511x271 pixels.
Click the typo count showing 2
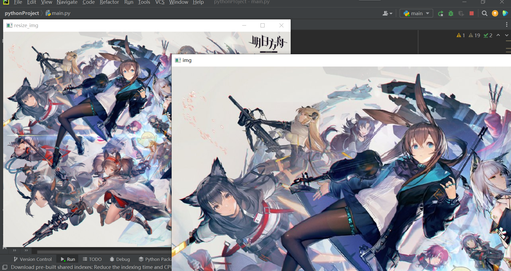pyautogui.click(x=488, y=35)
